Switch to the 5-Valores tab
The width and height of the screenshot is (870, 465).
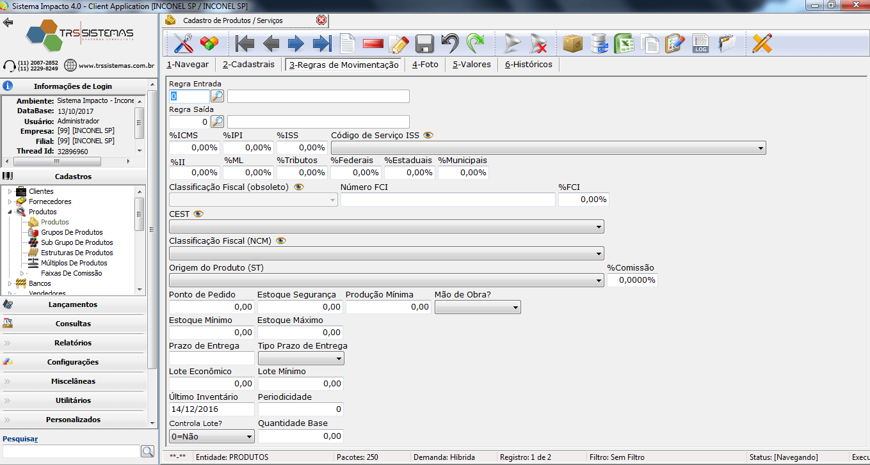point(472,65)
